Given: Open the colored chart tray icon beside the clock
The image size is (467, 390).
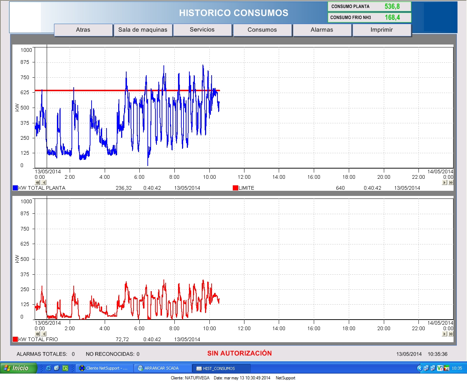Looking at the screenshot, I should click(446, 368).
